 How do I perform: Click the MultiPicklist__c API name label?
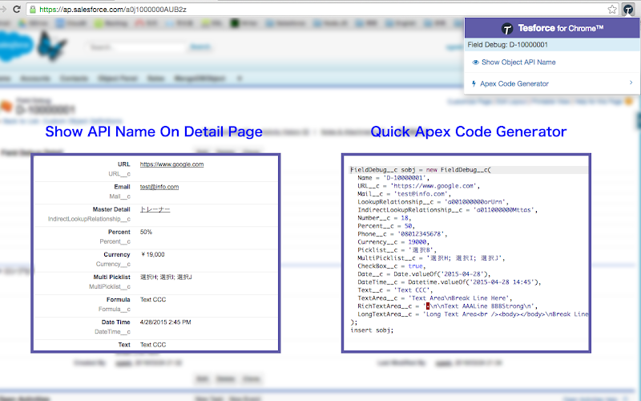coord(110,286)
